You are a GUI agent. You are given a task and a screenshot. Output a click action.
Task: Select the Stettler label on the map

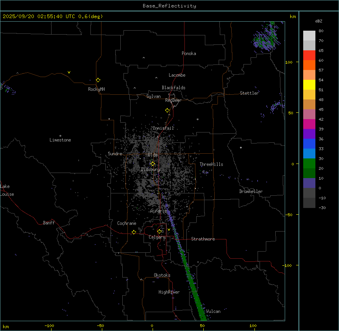click(x=249, y=93)
